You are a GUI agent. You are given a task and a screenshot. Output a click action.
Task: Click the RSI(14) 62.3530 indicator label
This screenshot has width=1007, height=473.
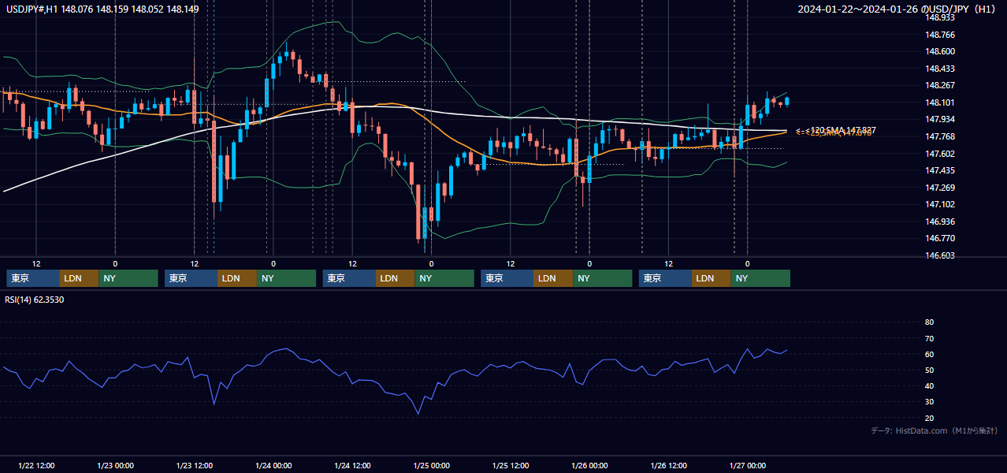point(35,300)
